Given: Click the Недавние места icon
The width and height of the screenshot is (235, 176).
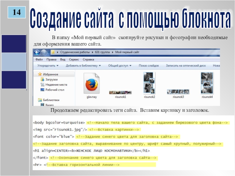Looking at the screenshot, I should click(42, 84).
